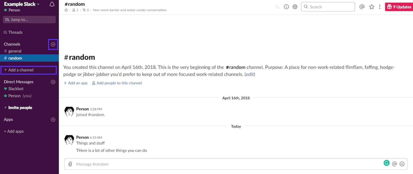Click the Grammarly icon in the message field
This screenshot has width=413, height=174.
(387, 163)
